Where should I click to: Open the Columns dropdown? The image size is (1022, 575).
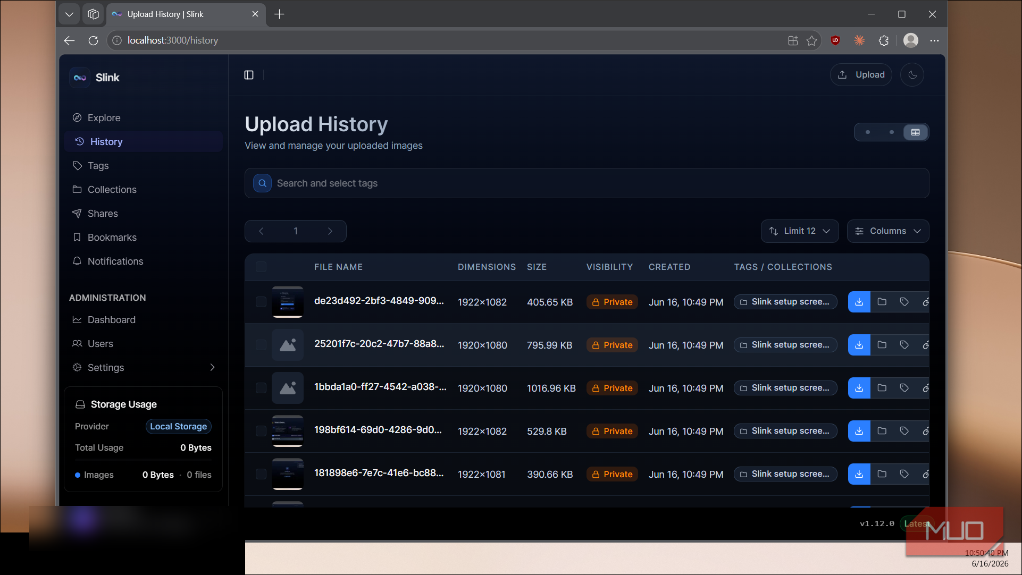[888, 231]
